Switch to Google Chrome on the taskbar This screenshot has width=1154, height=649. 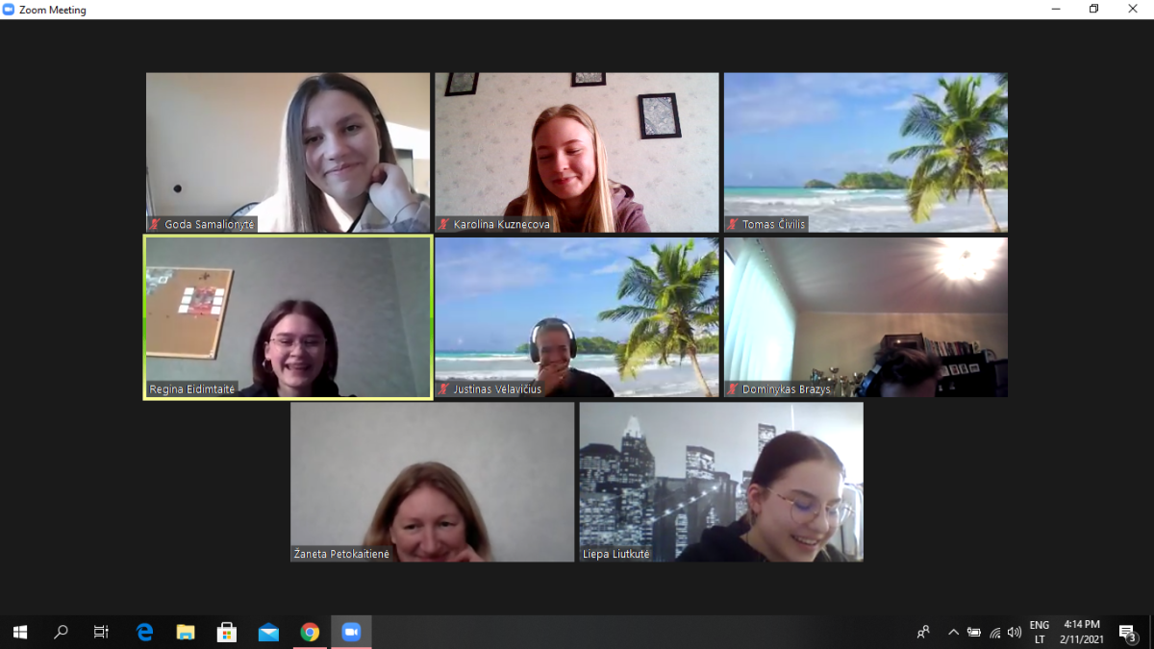310,632
